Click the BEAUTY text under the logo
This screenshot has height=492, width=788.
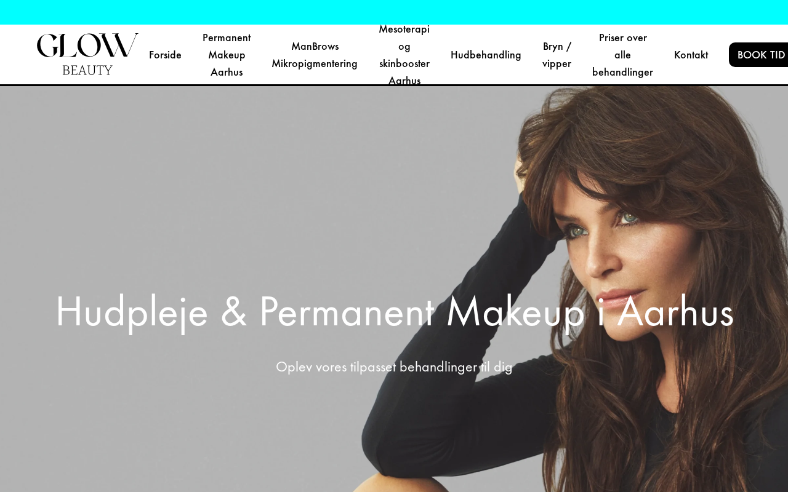coord(87,70)
